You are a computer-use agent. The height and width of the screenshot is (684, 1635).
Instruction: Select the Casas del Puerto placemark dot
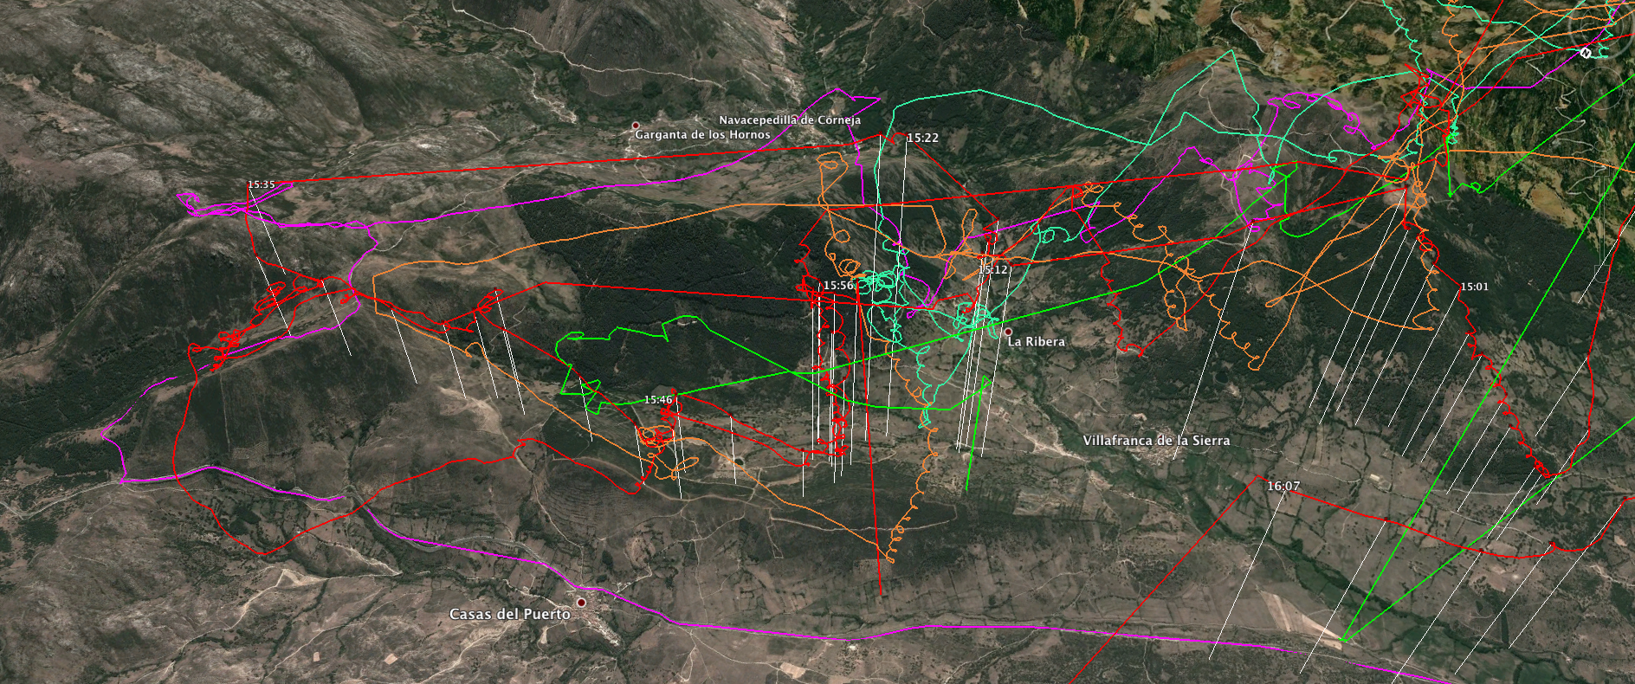click(x=581, y=602)
